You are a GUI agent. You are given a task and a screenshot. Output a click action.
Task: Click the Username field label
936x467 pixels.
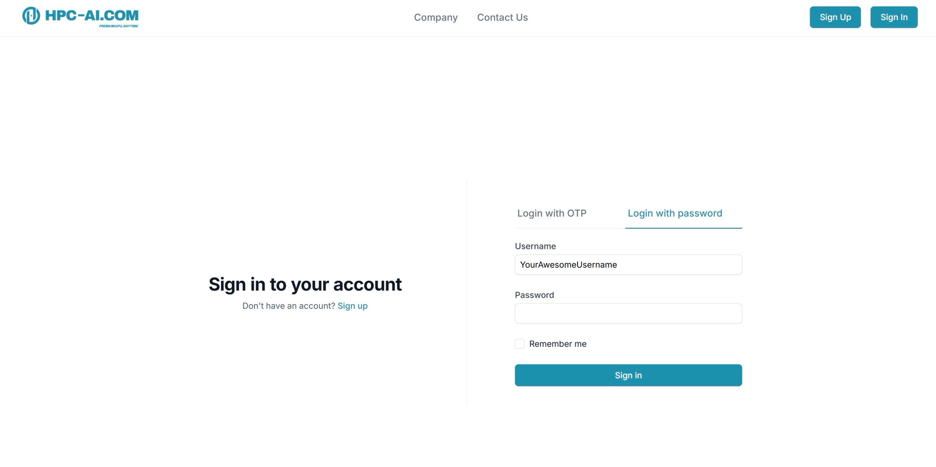click(535, 246)
